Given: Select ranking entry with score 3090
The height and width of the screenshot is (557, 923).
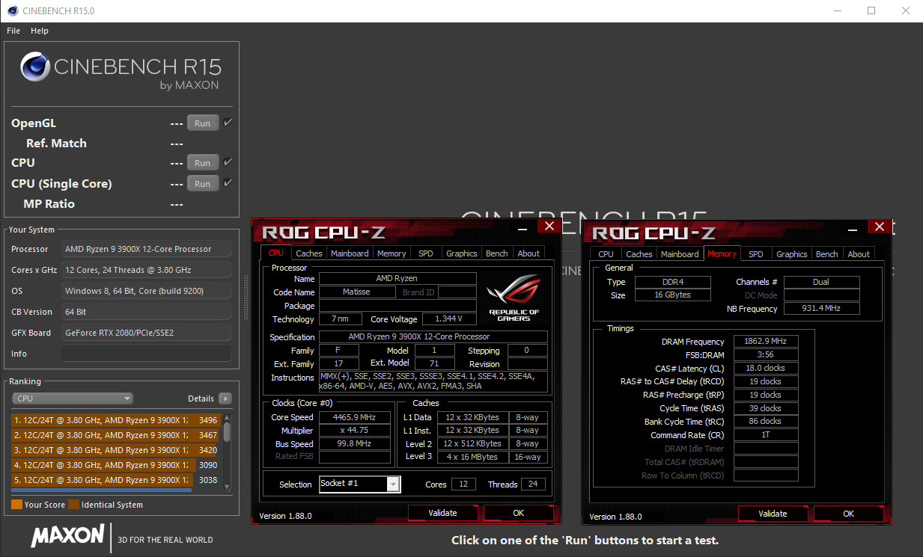Looking at the screenshot, I should tap(116, 465).
